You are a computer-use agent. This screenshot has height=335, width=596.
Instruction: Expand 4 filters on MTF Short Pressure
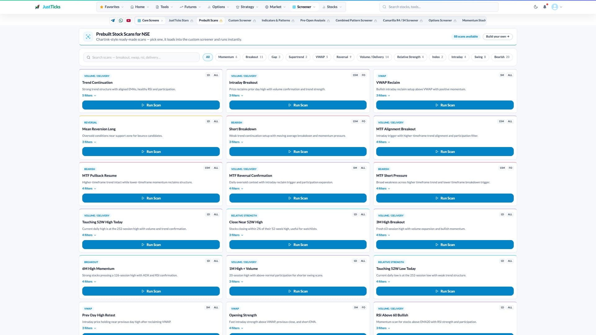click(x=383, y=189)
